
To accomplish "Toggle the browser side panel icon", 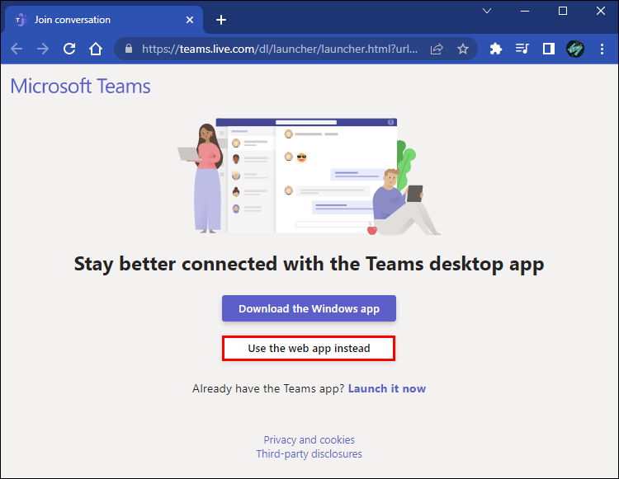I will click(548, 49).
